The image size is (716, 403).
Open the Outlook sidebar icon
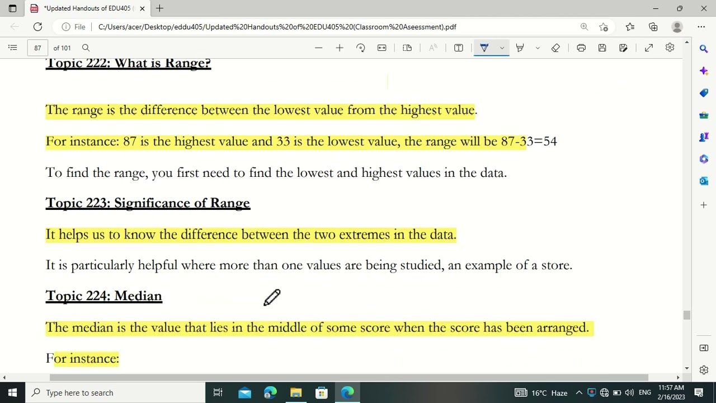[x=704, y=181]
